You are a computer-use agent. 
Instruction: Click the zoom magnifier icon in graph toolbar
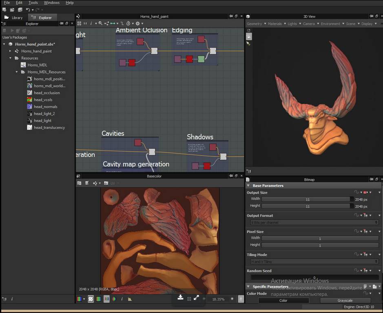(x=100, y=24)
